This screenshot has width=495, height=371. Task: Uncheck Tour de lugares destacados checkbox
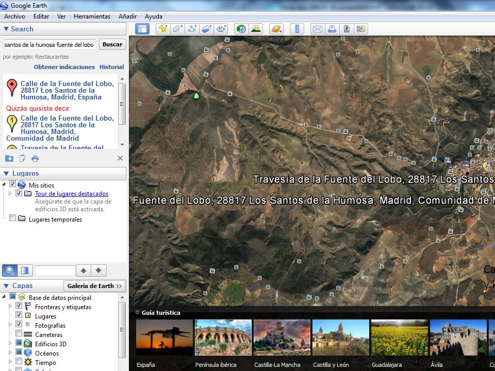[19, 193]
